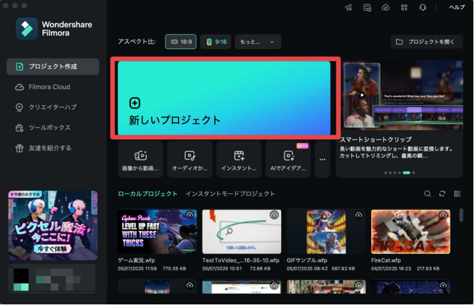Launch the インスタント mode tool
This screenshot has height=305, width=474.
239,160
